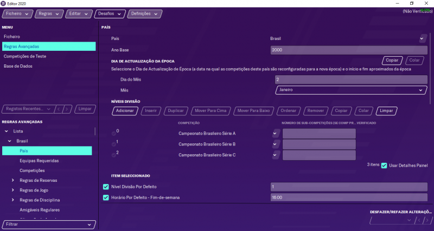Expand Regras de Jogo node
434x231 pixels.
pos(12,190)
